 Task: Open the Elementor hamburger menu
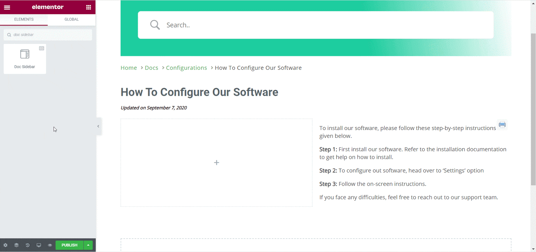click(x=7, y=7)
